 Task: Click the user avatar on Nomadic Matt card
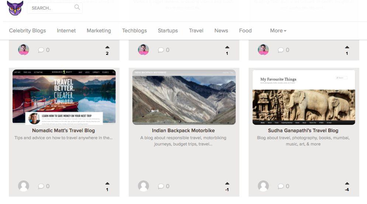coord(24,186)
